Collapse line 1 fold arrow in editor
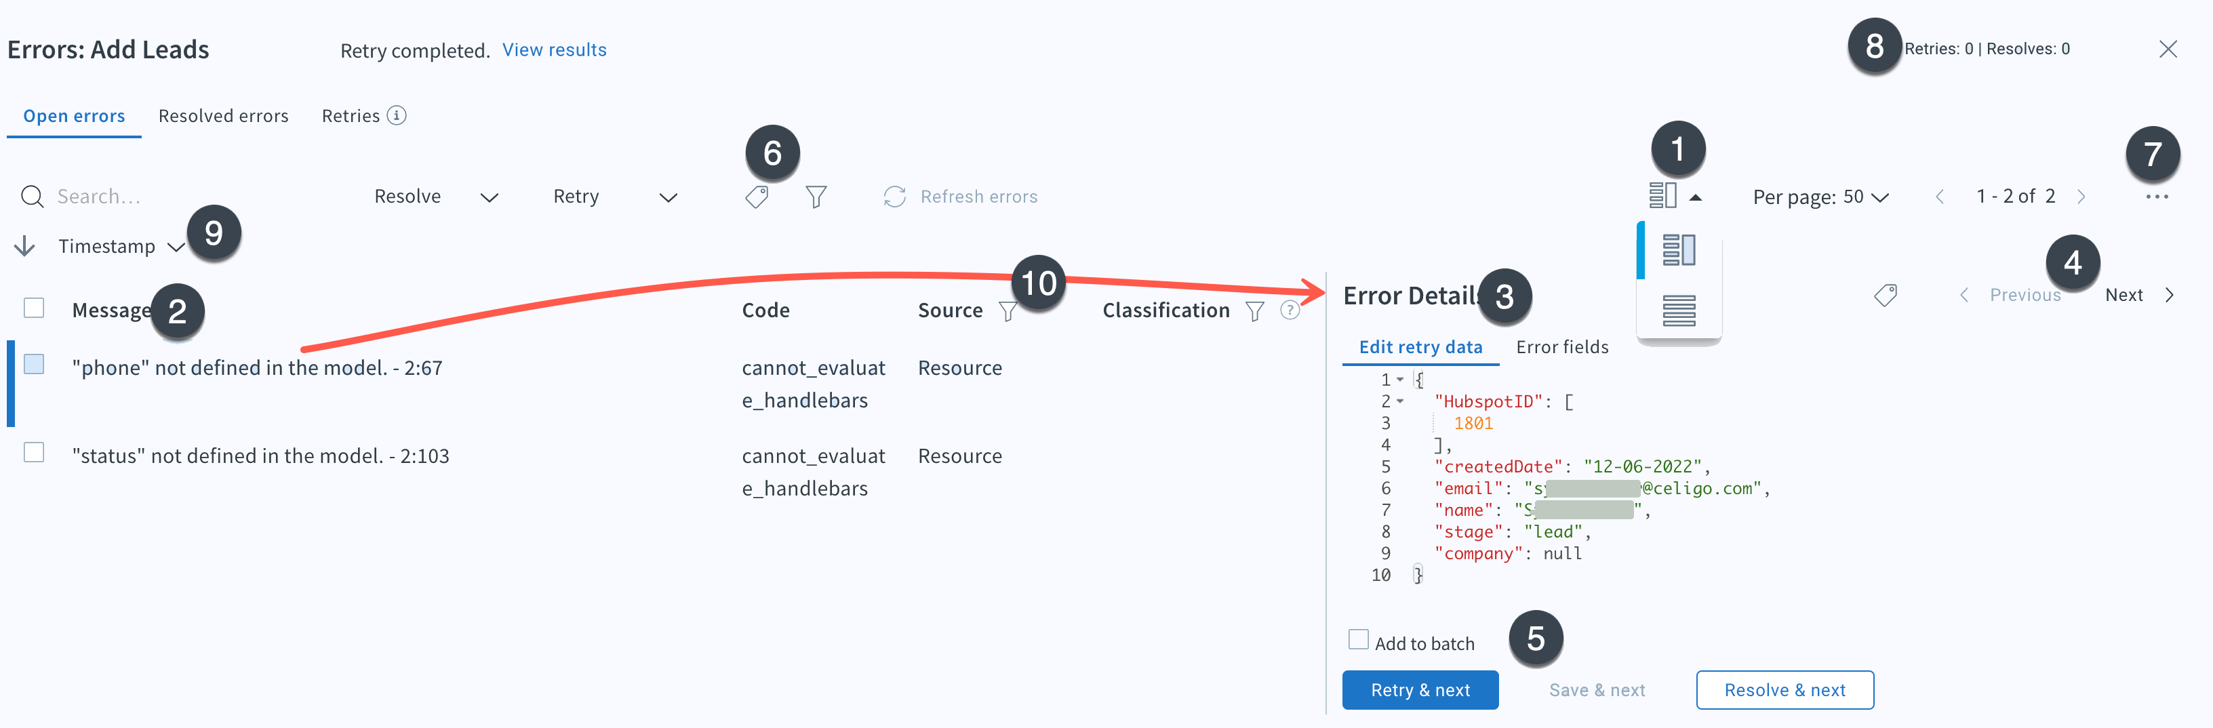2213x728 pixels. (x=1400, y=380)
